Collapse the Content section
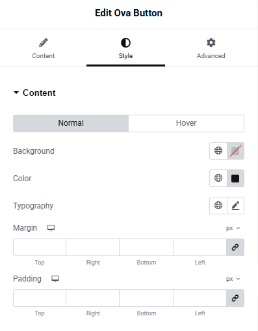The height and width of the screenshot is (331, 258). tap(34, 93)
